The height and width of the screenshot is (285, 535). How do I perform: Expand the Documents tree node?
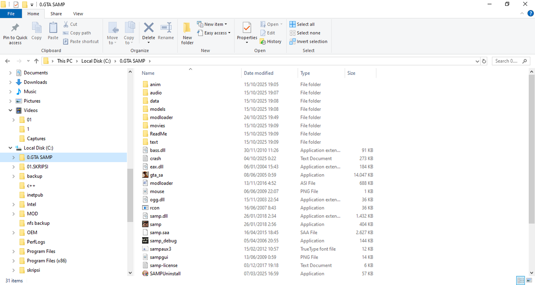coord(10,73)
